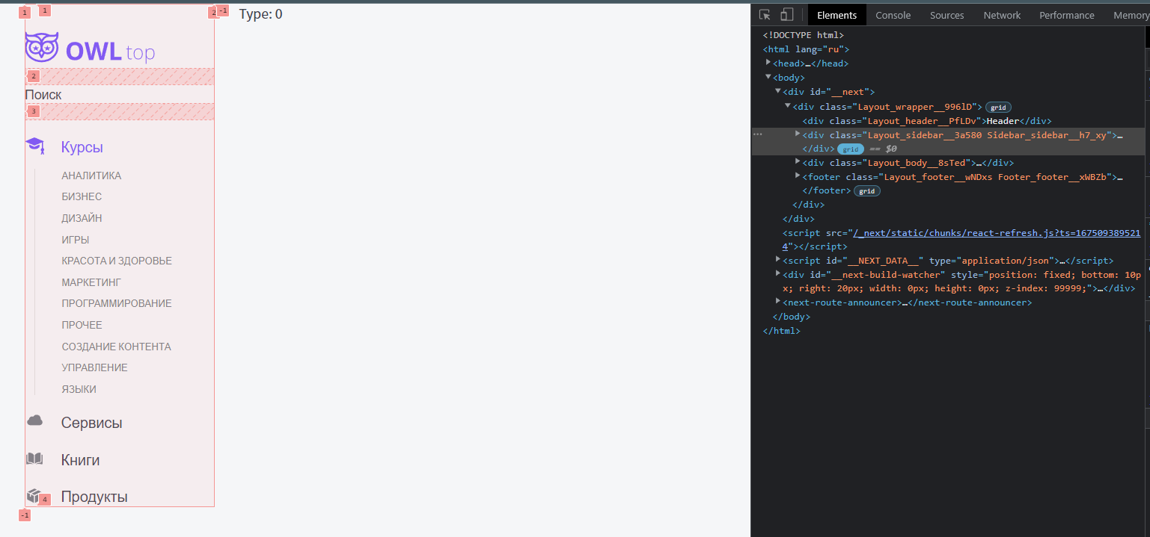Collapse the body node in the DOM tree
1150x537 pixels.
pyautogui.click(x=768, y=77)
